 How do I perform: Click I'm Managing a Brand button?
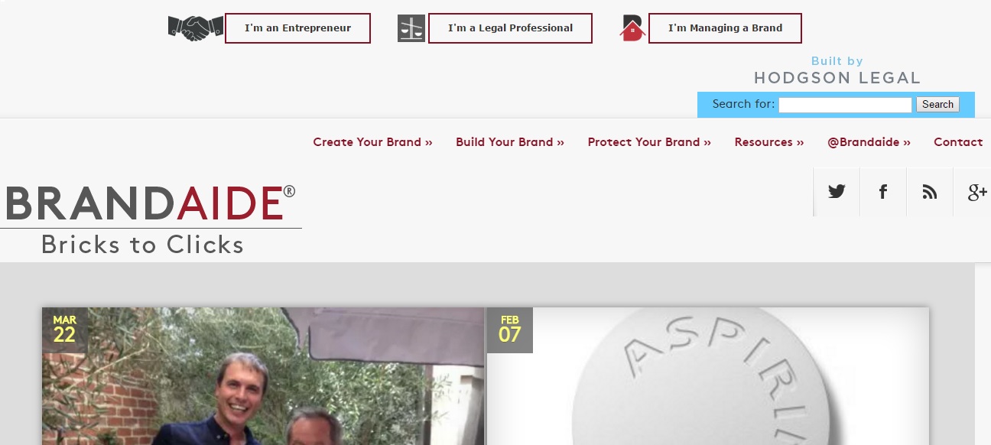click(725, 28)
